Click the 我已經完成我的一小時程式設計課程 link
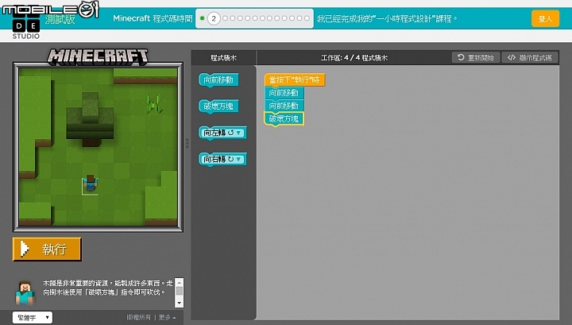 [387, 18]
